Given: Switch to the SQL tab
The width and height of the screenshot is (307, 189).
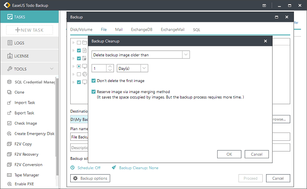Looking at the screenshot, I should (x=197, y=30).
